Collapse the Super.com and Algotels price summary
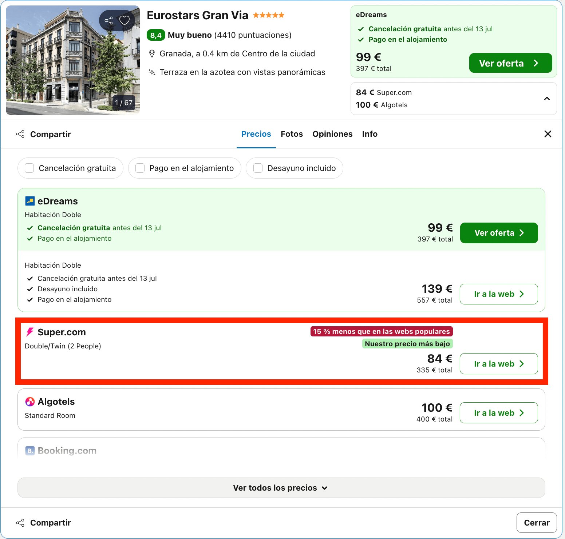Viewport: 565px width, 539px height. 547,99
